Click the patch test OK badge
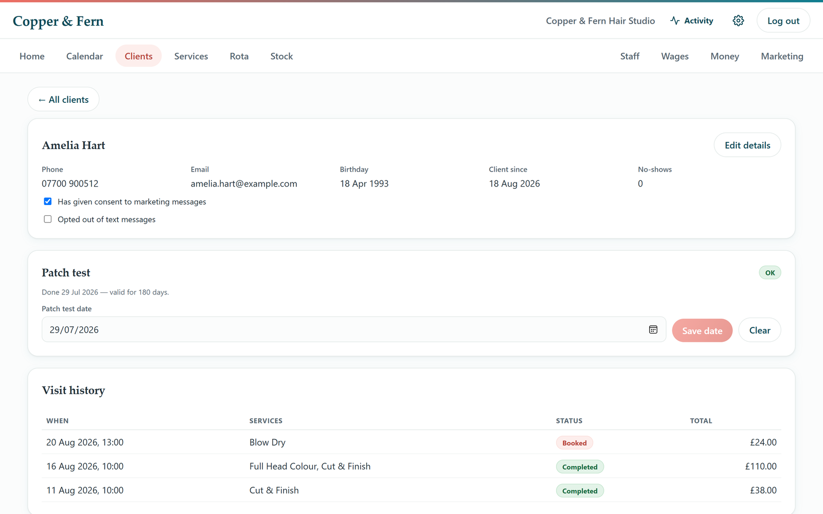The height and width of the screenshot is (514, 823). (770, 272)
